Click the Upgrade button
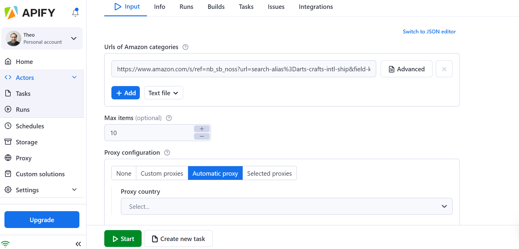Viewport: 519px width, 249px height. pos(42,220)
